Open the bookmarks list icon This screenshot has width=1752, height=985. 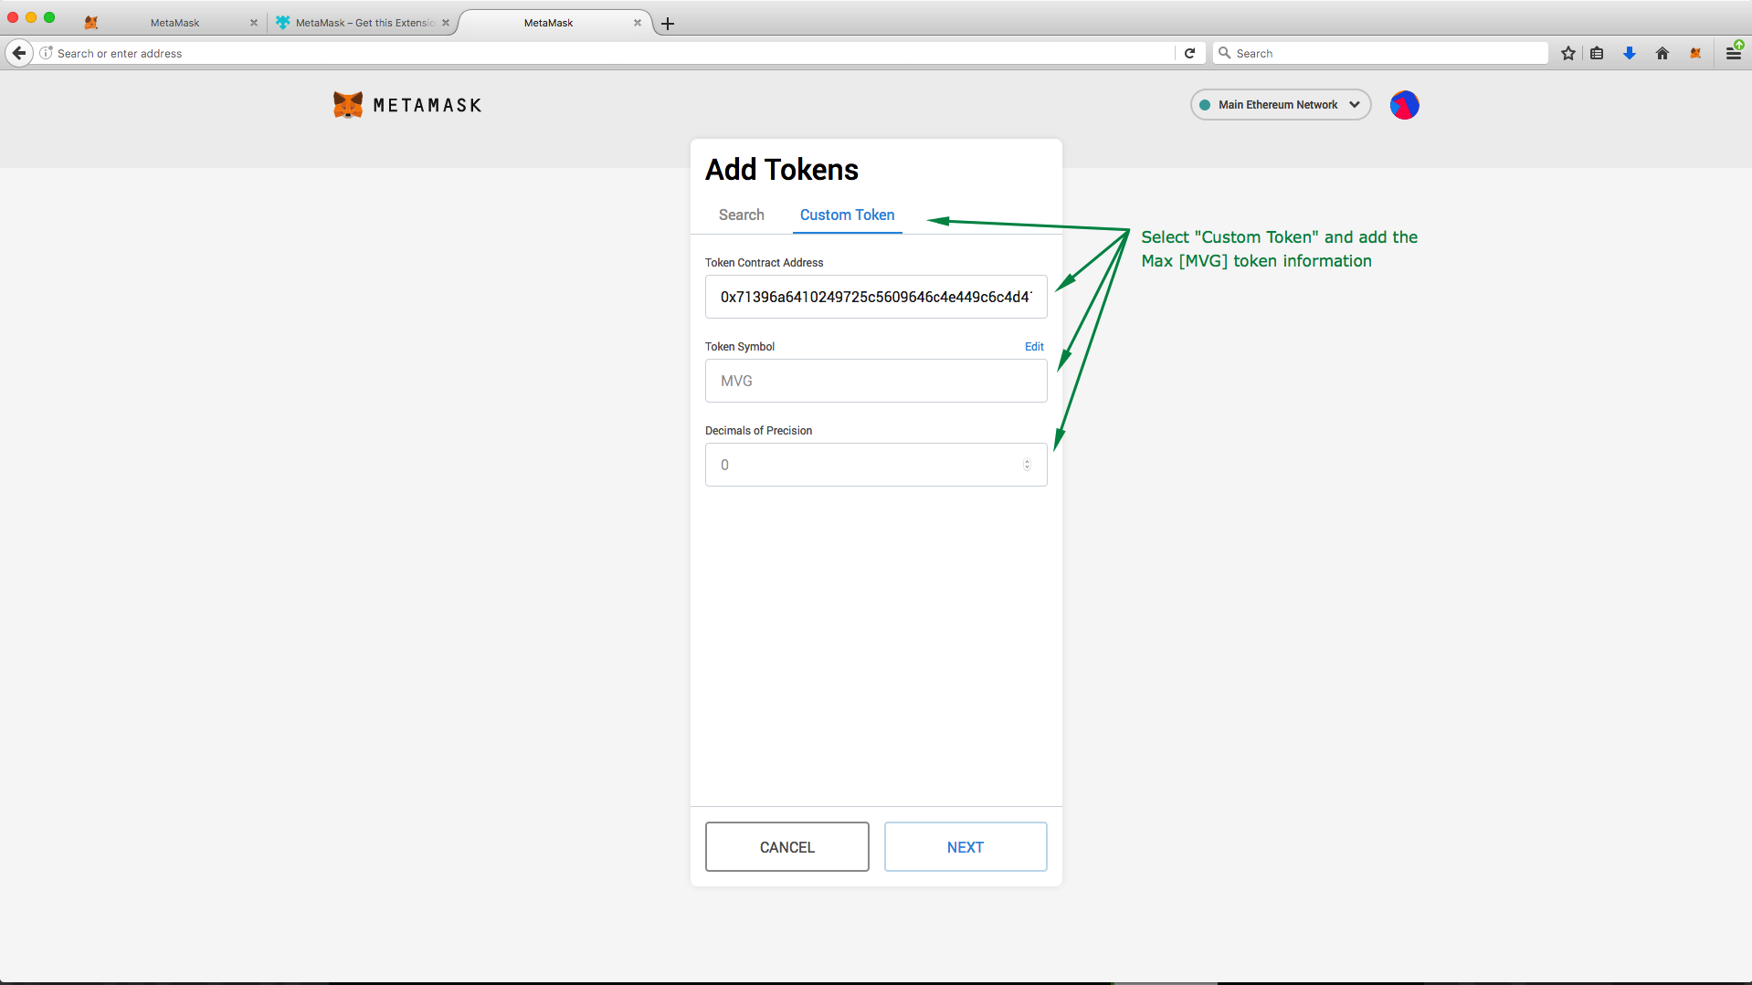click(x=1597, y=53)
